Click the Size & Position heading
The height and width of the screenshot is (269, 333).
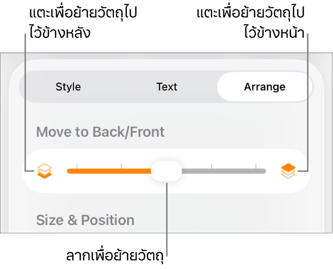click(x=85, y=220)
